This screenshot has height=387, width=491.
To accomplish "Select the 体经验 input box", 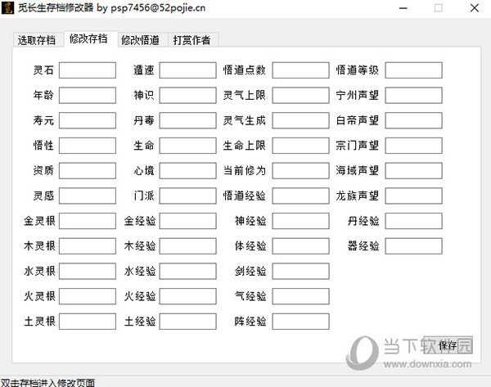I will pos(300,246).
